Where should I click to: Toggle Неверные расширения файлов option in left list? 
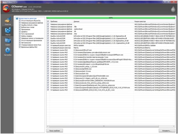20,23
